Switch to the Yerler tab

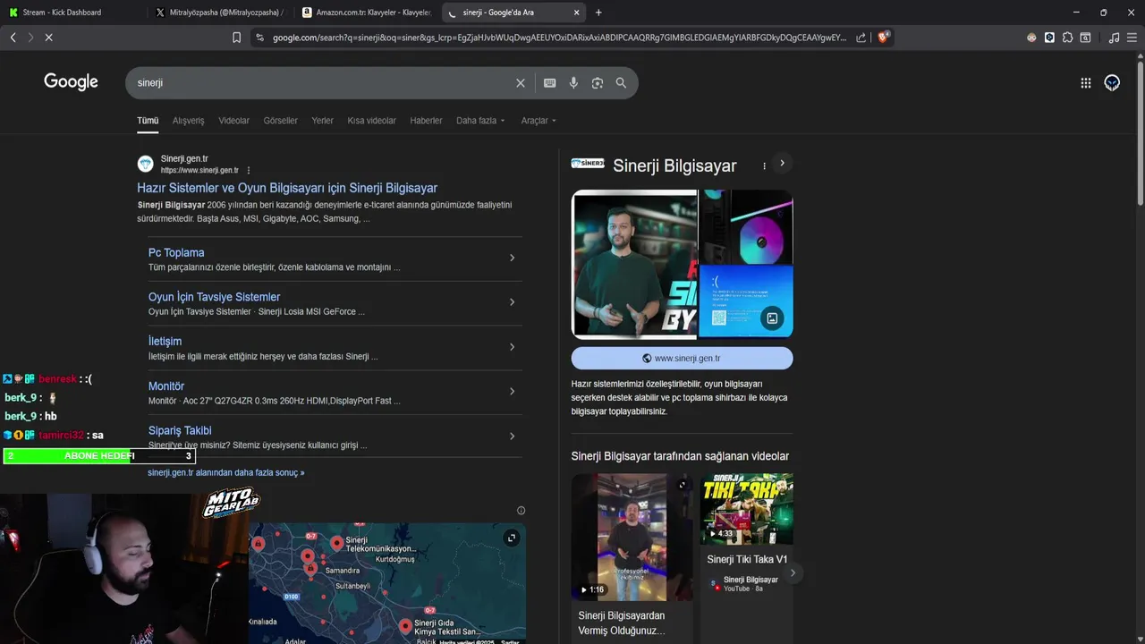[x=322, y=121]
